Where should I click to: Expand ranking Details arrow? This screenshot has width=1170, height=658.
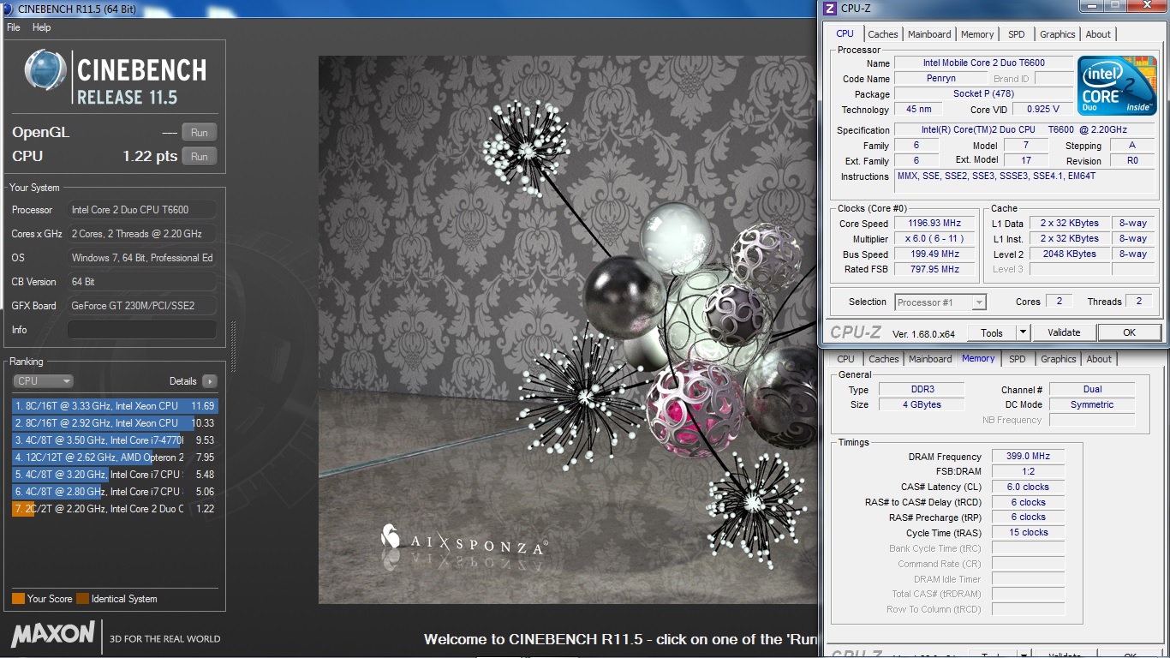(209, 381)
